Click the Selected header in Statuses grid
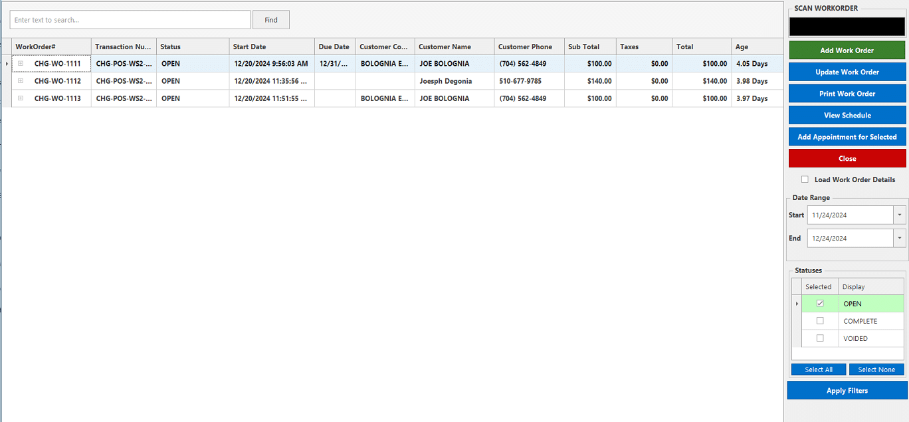909x422 pixels. (x=819, y=286)
